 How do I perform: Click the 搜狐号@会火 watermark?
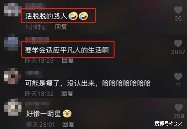(168, 123)
